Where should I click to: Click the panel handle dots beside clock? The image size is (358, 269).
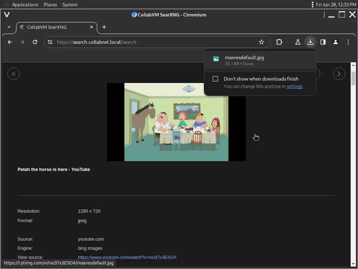pos(312,5)
